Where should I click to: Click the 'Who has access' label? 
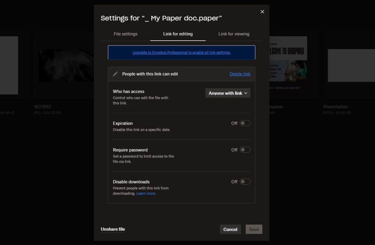[129, 92]
